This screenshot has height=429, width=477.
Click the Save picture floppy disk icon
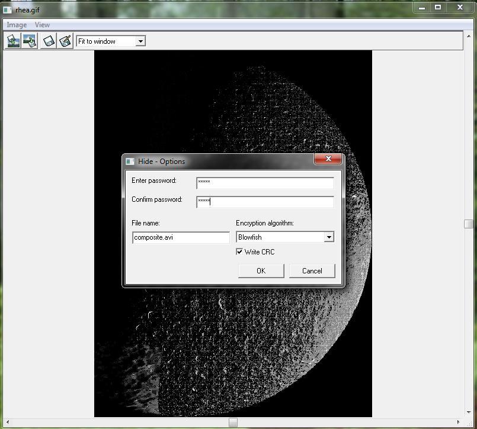coord(49,41)
